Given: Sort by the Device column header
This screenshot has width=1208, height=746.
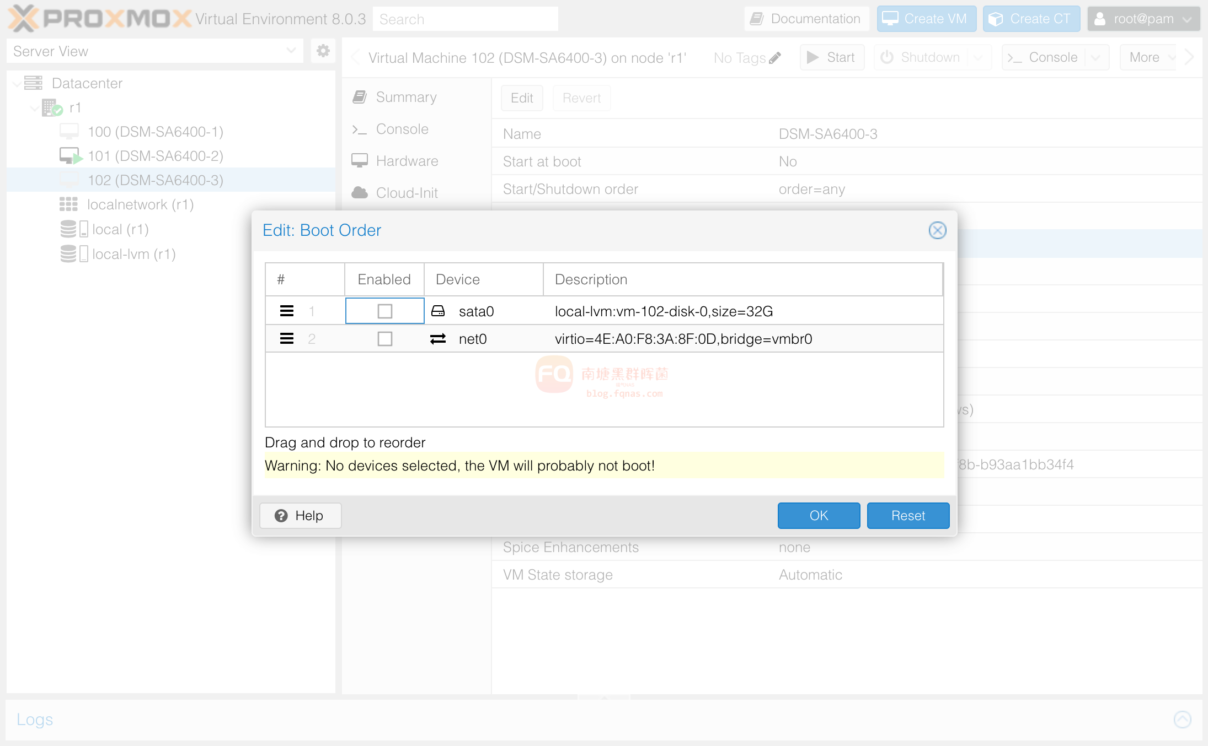Looking at the screenshot, I should click(x=483, y=279).
